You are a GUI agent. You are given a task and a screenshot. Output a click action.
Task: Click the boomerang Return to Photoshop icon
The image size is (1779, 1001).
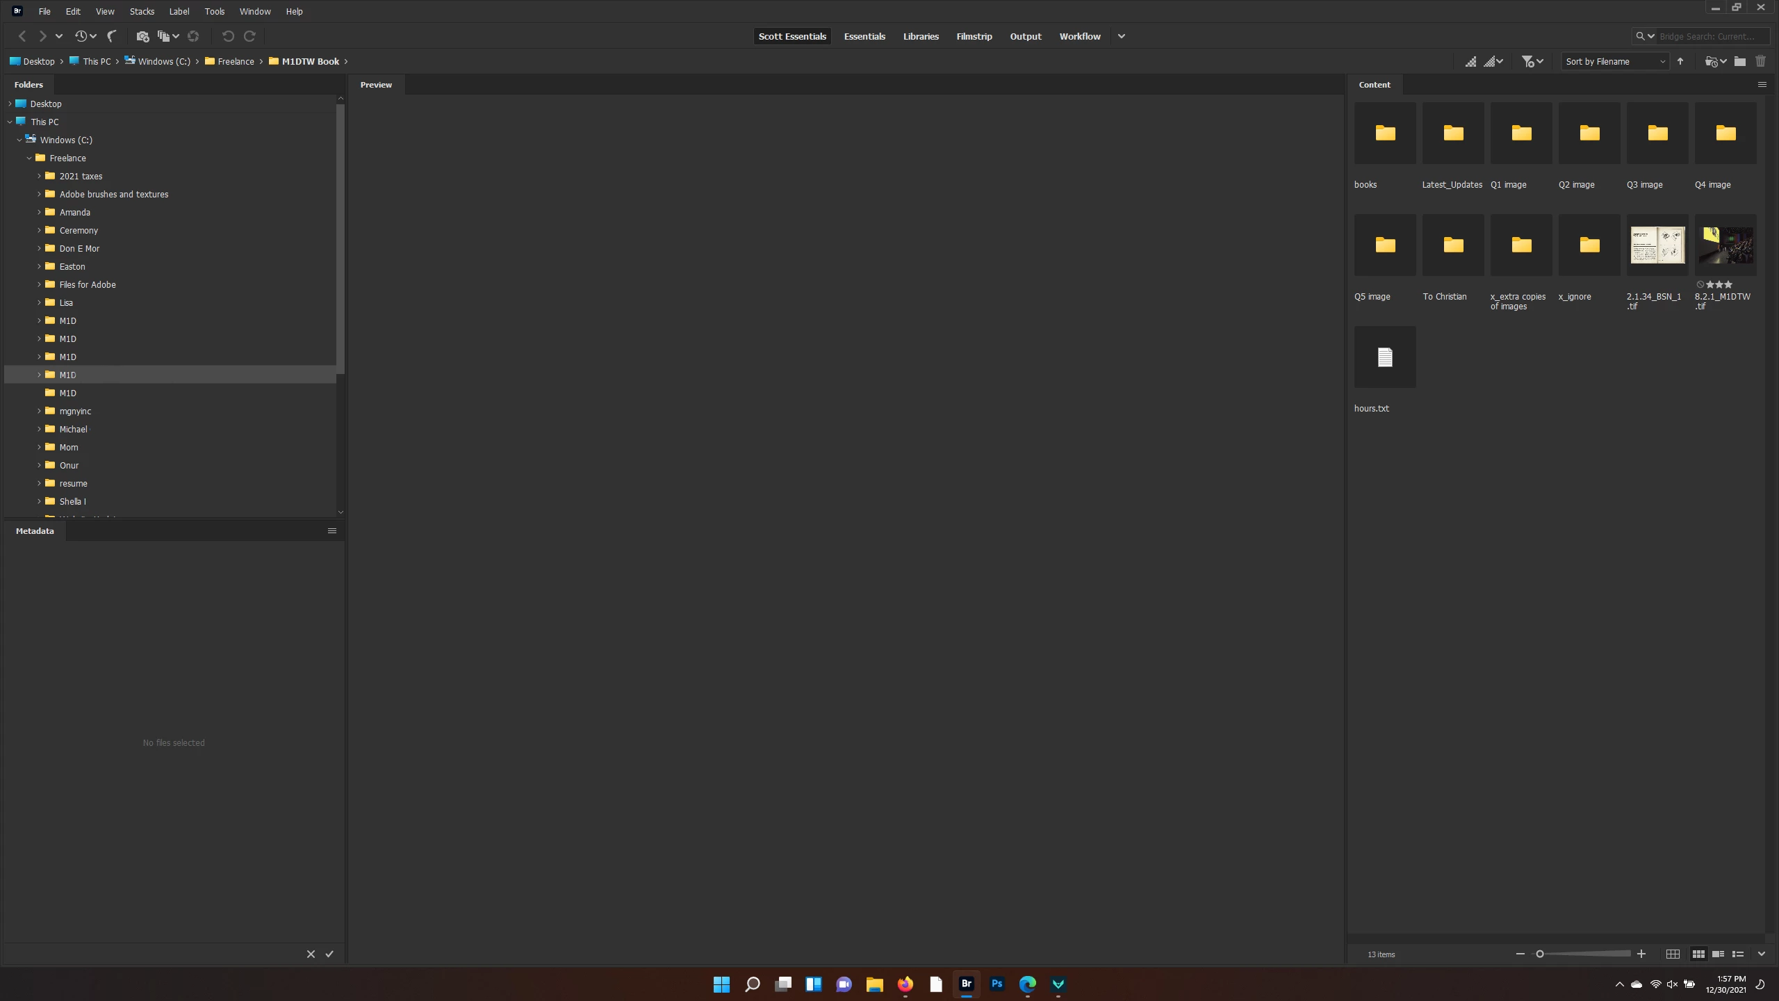click(x=111, y=36)
